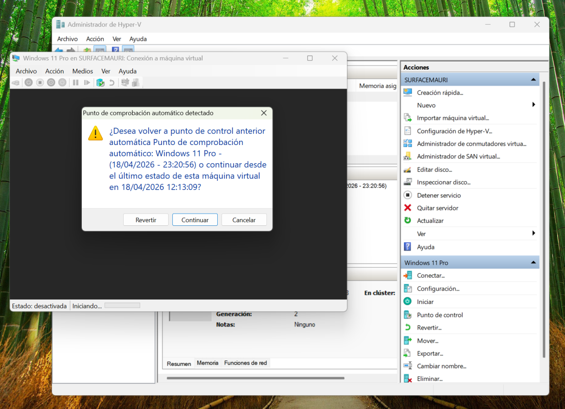Click the green Iniciar power icon
This screenshot has height=409, width=565.
408,302
